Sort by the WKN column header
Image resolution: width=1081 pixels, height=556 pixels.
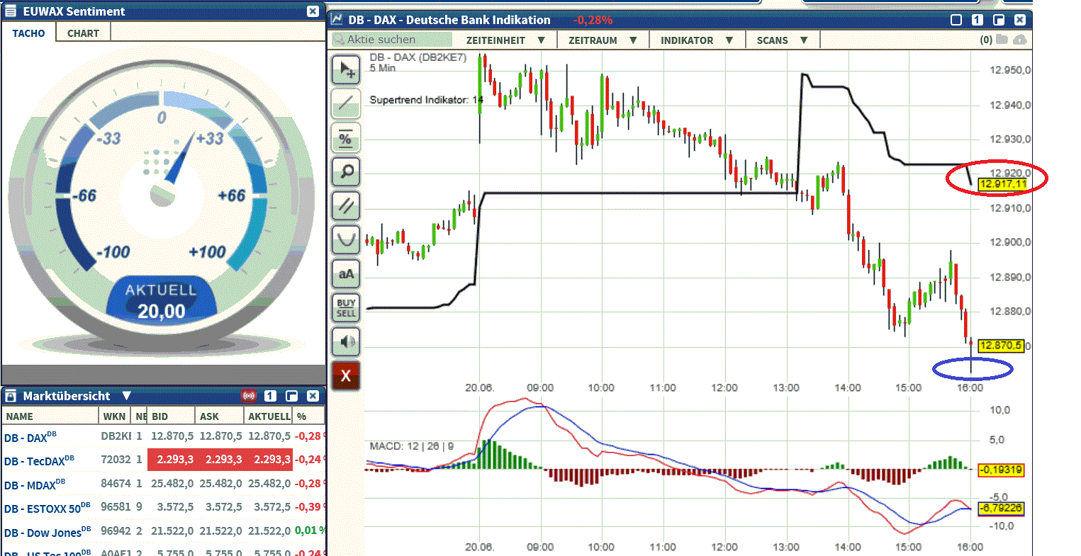point(114,416)
